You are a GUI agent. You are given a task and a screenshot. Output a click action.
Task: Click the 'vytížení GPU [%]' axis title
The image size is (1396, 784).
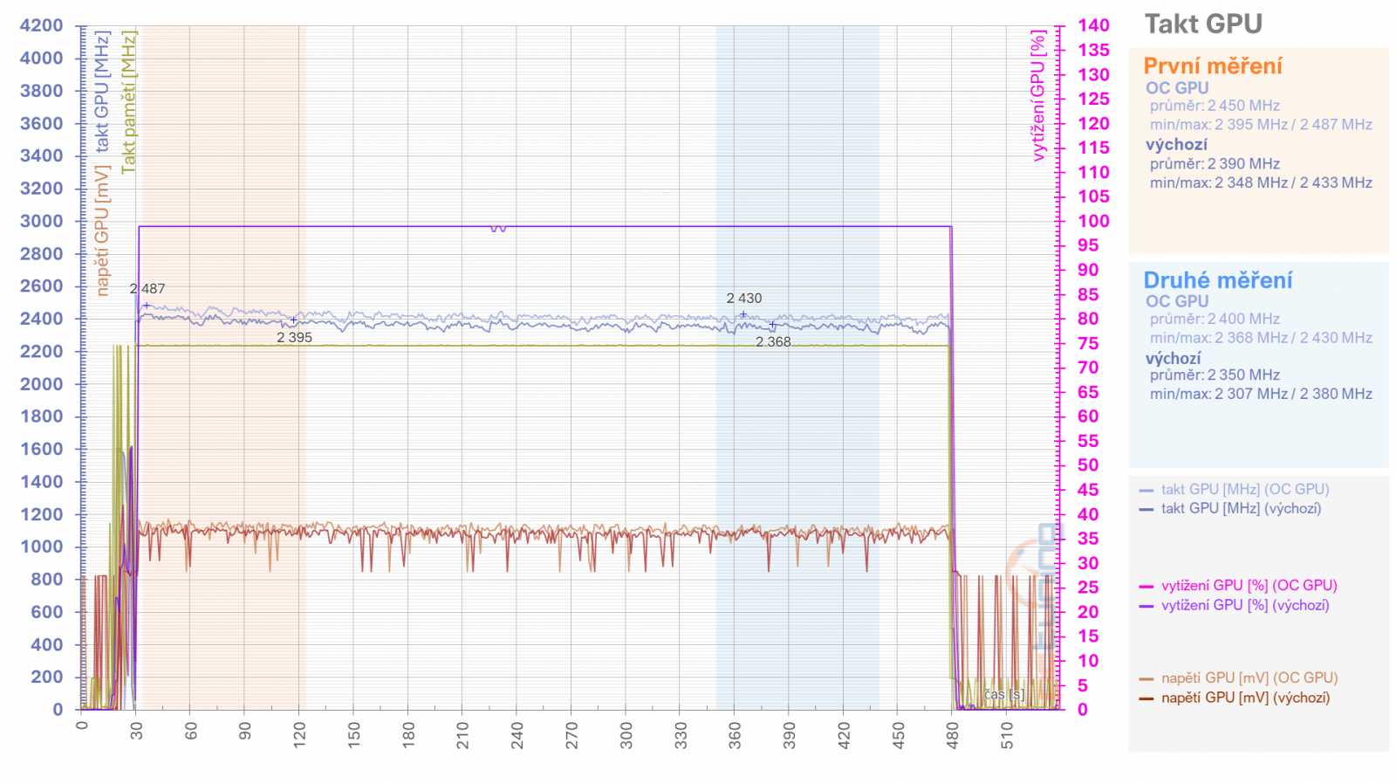(x=1037, y=96)
